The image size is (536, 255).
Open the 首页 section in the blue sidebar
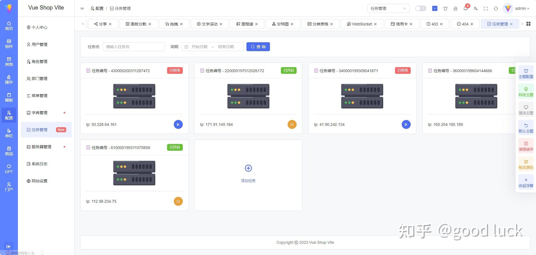click(9, 26)
